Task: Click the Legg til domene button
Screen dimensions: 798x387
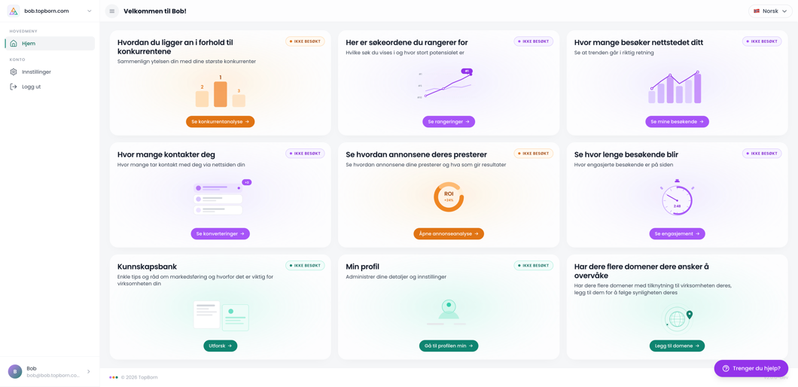Action: pyautogui.click(x=677, y=346)
